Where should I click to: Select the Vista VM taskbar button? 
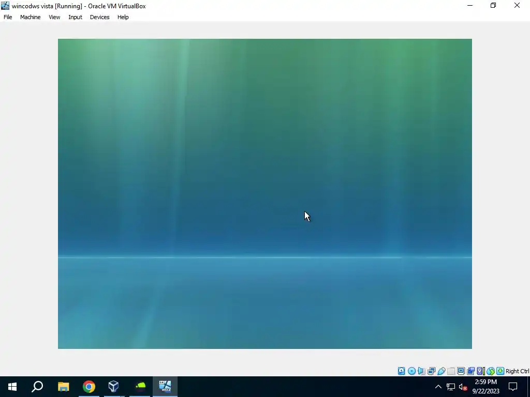click(x=165, y=387)
